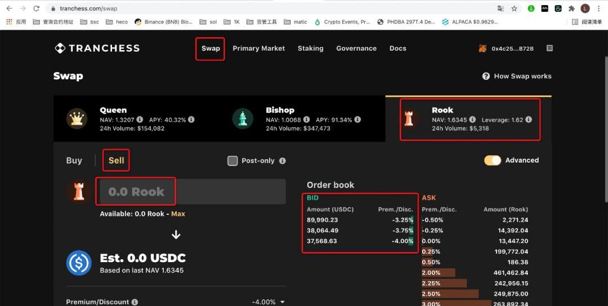Show info for Queen NAV
Screen dimensions: 608x306
click(140, 120)
